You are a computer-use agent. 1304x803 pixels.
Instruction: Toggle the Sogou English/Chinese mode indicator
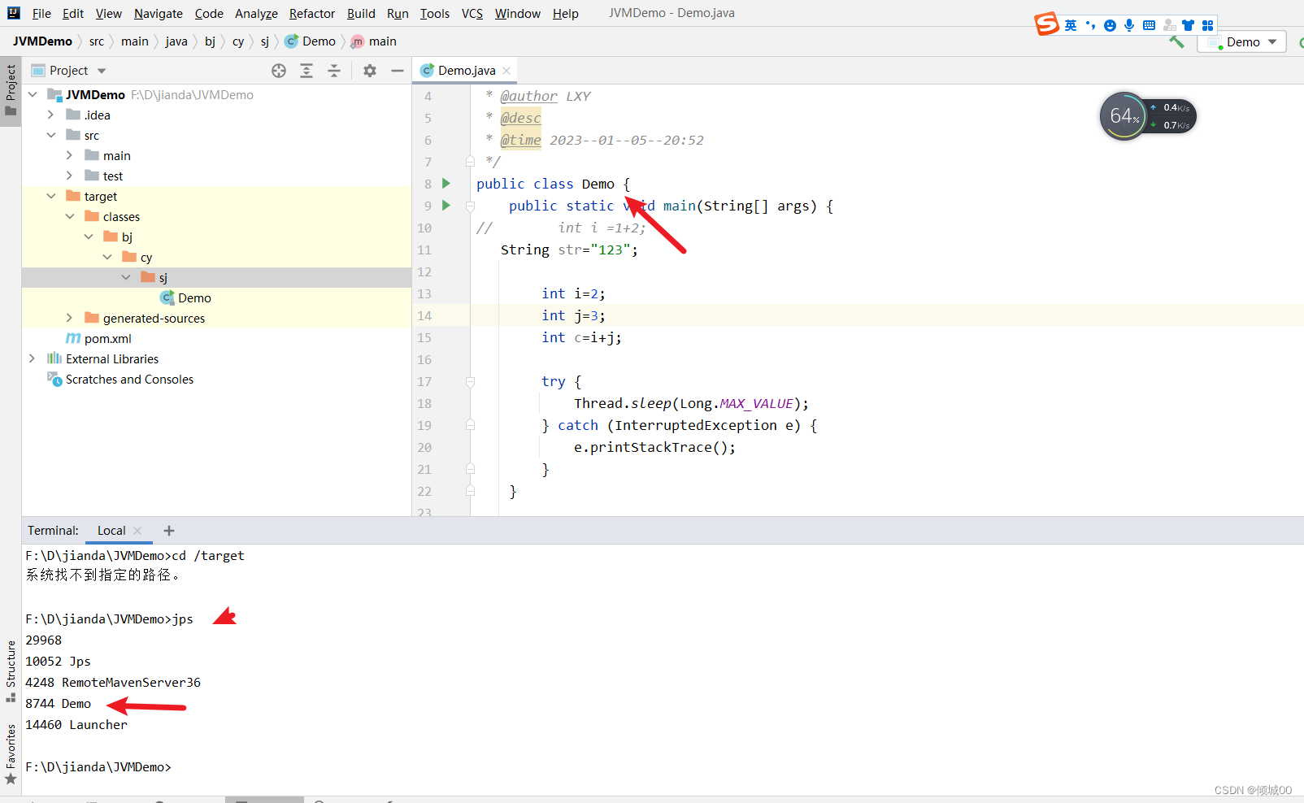coord(1071,25)
